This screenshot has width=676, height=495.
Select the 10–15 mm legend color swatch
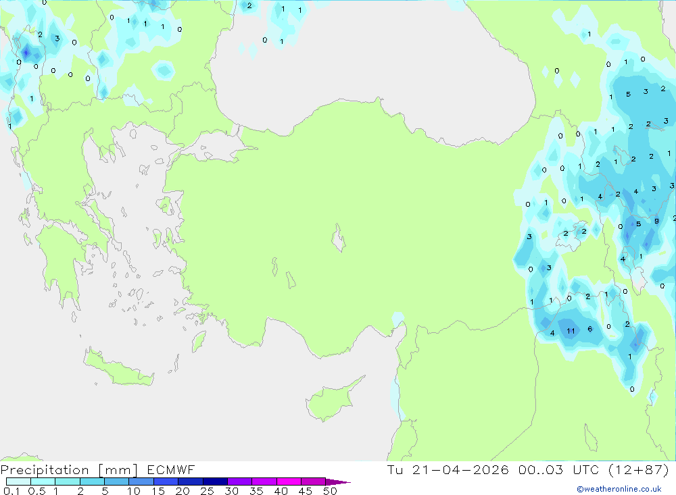(x=141, y=481)
